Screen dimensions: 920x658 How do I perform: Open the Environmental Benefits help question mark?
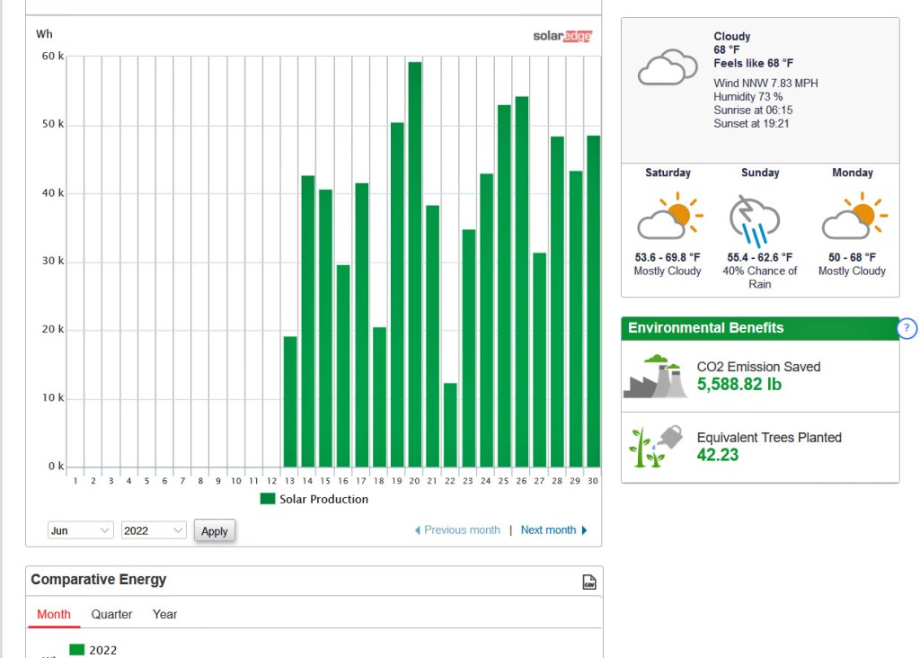tap(907, 328)
